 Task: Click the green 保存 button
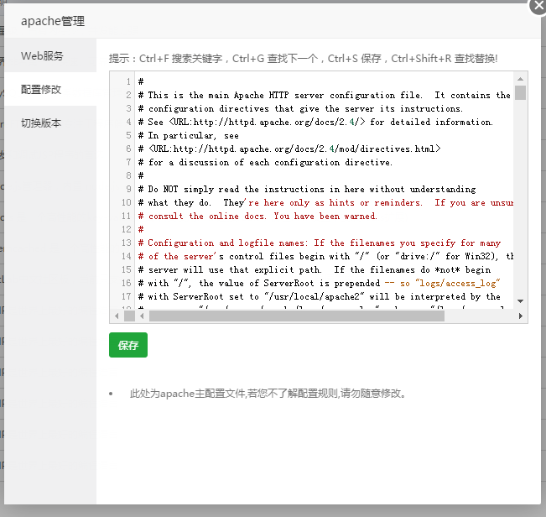(128, 345)
